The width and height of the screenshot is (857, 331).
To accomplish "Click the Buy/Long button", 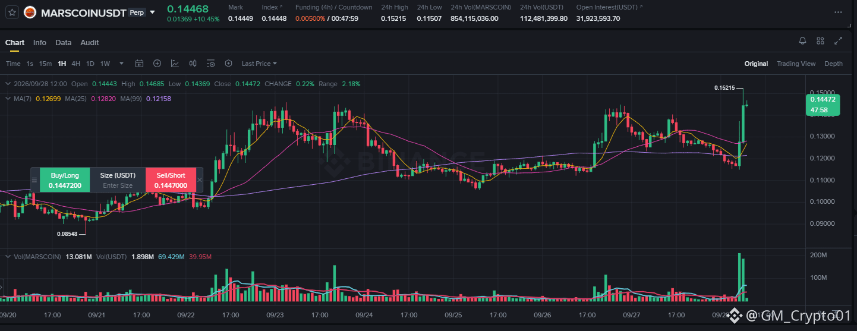I will click(x=65, y=180).
